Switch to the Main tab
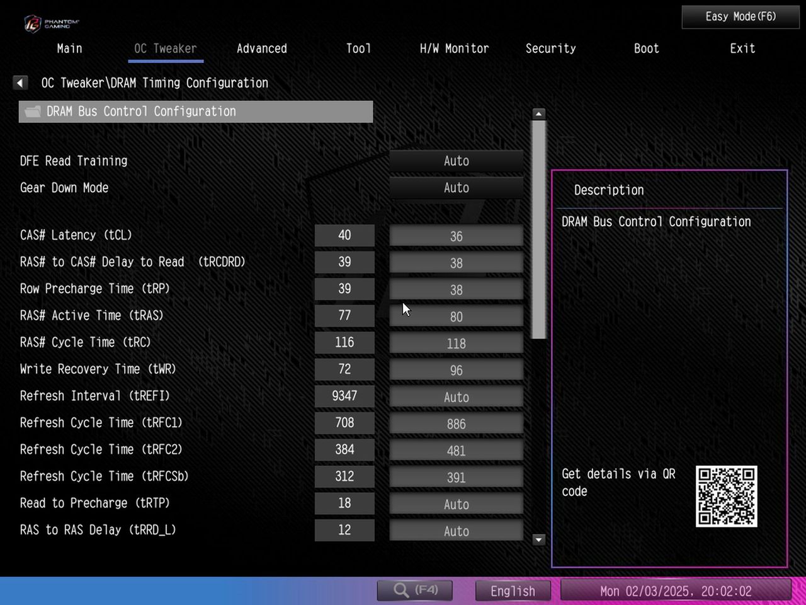The height and width of the screenshot is (605, 806). [69, 49]
